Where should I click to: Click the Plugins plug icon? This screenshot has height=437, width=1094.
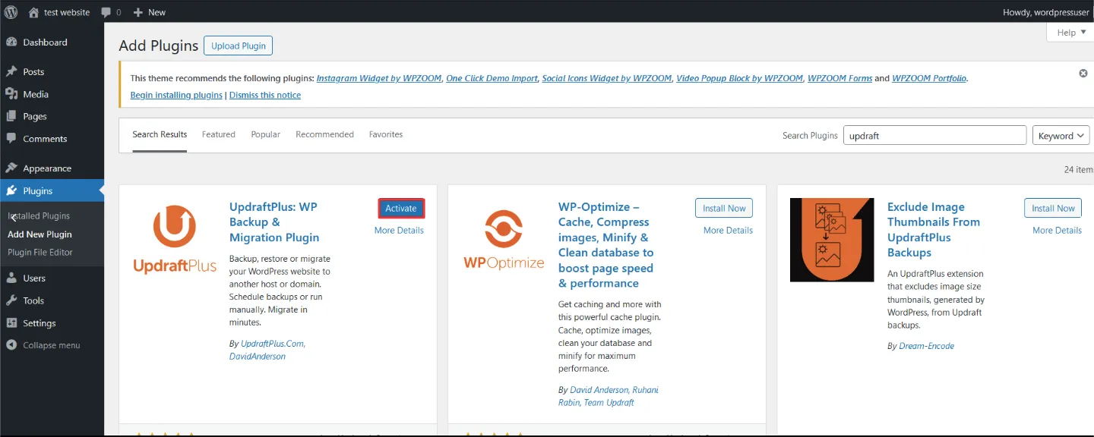click(x=11, y=191)
